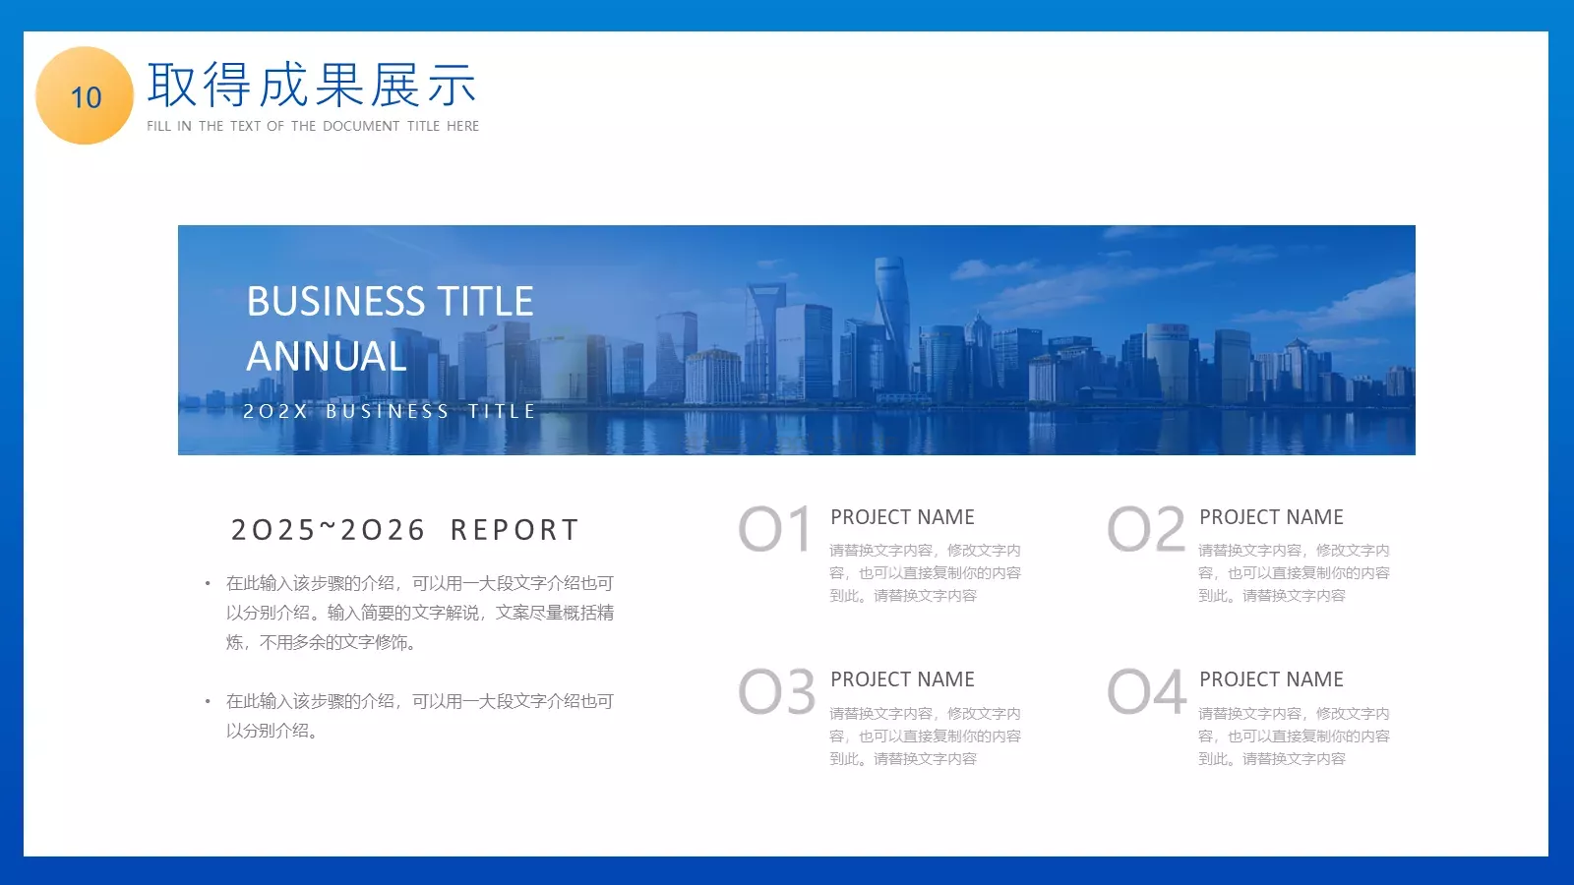Screen dimensions: 1574x885
Task: Select the heading 取得成果展示
Action: pos(312,85)
